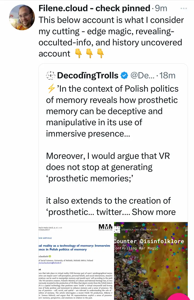Screen dimensions: 194x300
Task: Click the MMM Memory, Mind & Media logo
Action: coord(105,227)
